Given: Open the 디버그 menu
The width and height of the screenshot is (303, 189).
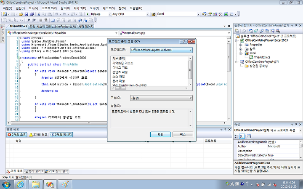Looking at the screenshot, I should tap(80, 8).
